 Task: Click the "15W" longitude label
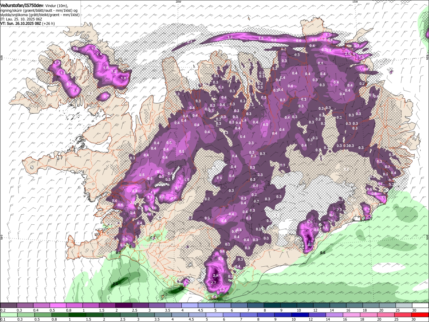point(355,2)
